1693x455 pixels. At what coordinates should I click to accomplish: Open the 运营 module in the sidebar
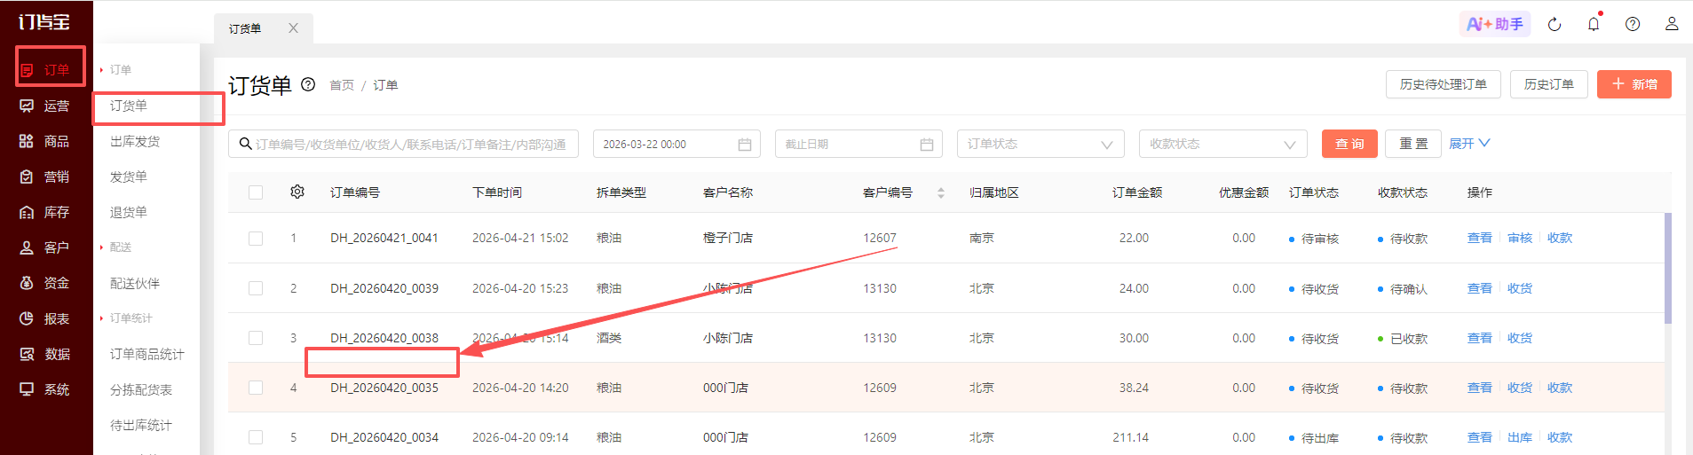click(46, 106)
